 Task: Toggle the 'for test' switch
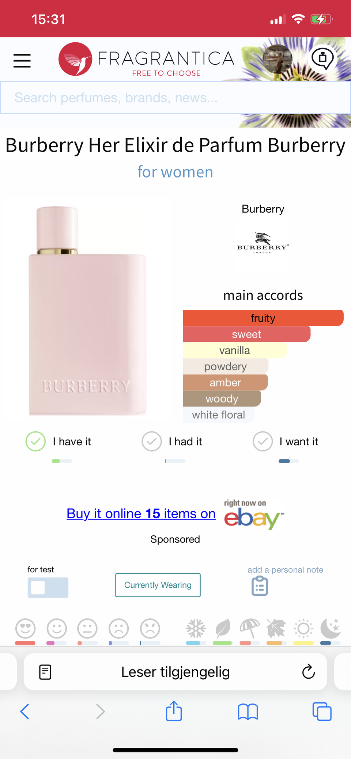pos(48,587)
